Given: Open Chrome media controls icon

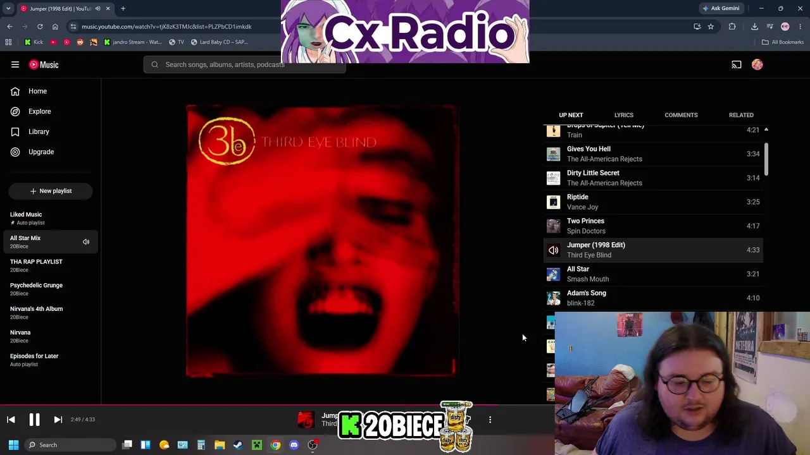Looking at the screenshot, I should pos(769,27).
